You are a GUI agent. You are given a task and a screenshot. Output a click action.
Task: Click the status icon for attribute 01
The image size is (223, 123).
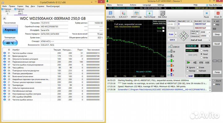5,53
